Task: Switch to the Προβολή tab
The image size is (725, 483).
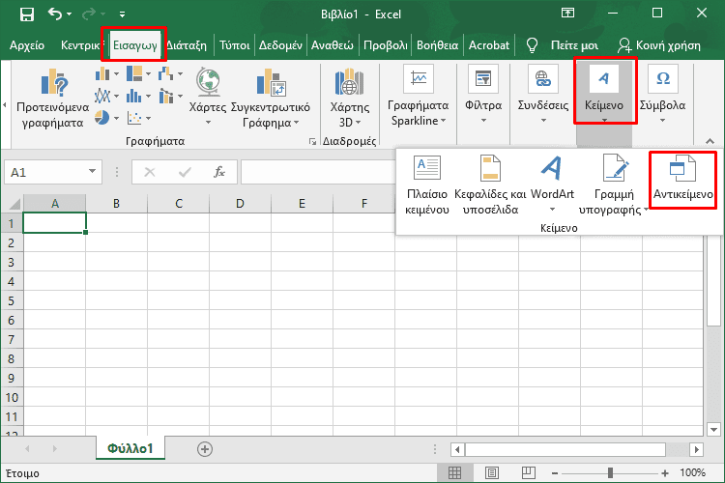Action: 385,45
